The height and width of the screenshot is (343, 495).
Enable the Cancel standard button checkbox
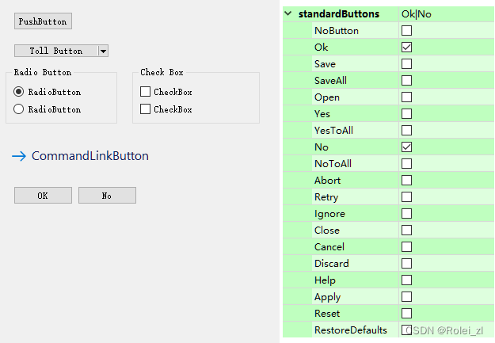[407, 247]
